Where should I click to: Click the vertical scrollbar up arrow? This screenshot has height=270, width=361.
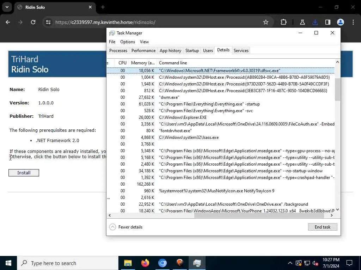[x=337, y=62]
